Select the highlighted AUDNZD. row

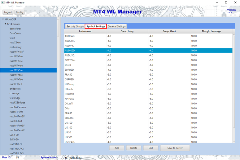tap(148, 51)
